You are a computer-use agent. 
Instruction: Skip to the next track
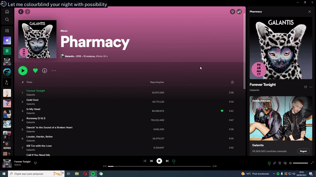[167, 161]
